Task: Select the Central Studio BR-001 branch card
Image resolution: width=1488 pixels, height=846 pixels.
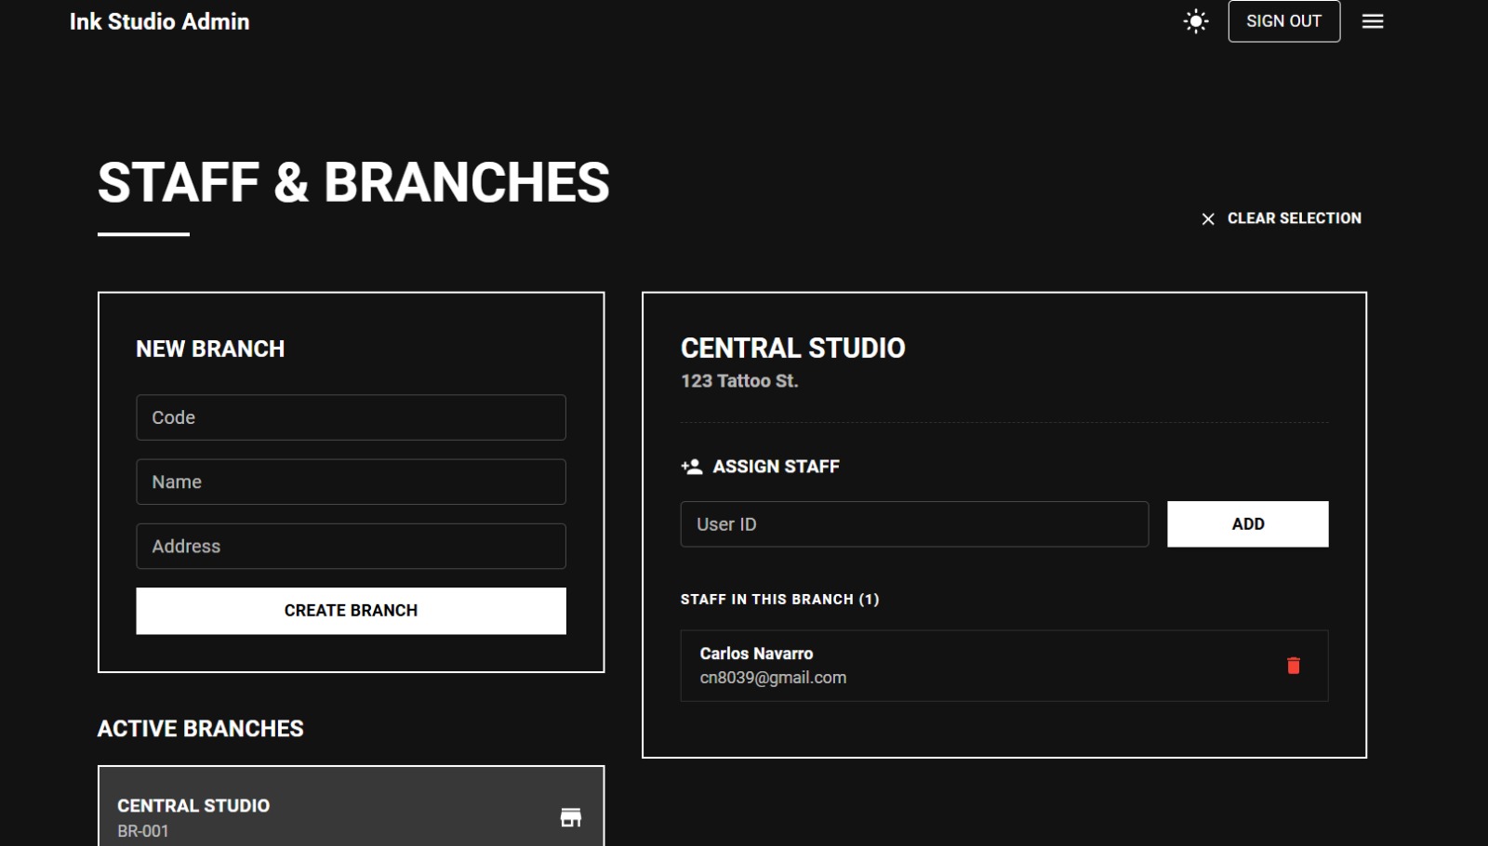Action: 325,816
